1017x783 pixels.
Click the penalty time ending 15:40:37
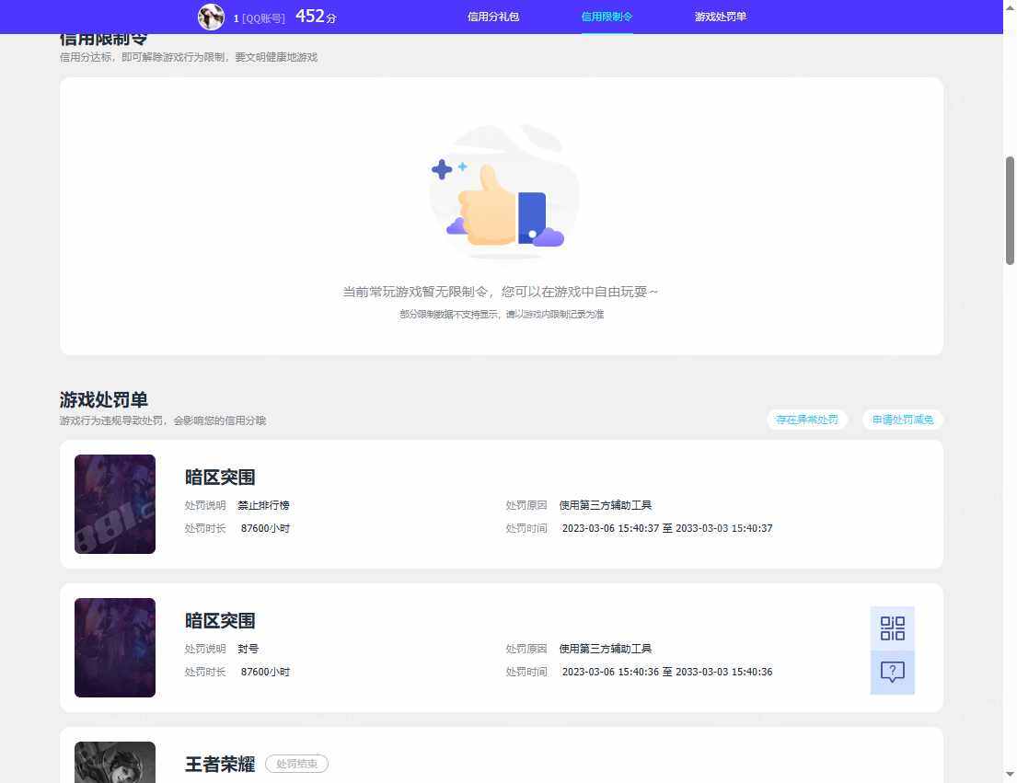(667, 528)
